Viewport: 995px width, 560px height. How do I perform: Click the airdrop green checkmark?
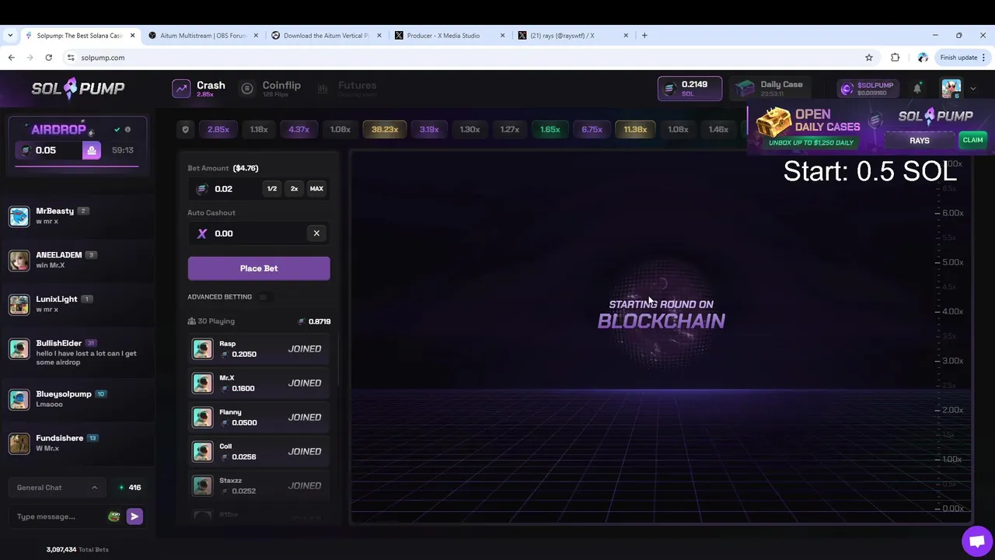coord(117,129)
